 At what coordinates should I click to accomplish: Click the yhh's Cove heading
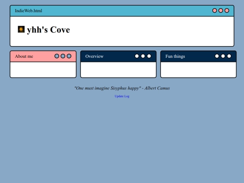(48, 29)
